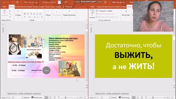Click the Помощник lightbulb search
This screenshot has height=99, width=176.
(x=67, y=7)
